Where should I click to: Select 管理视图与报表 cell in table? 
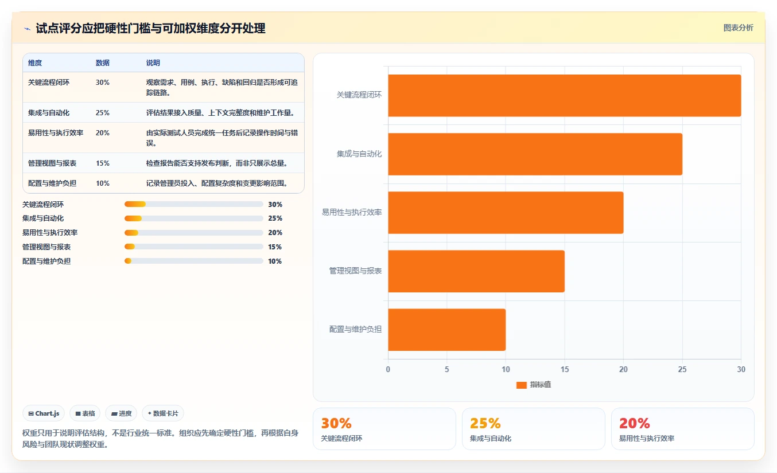tap(52, 163)
